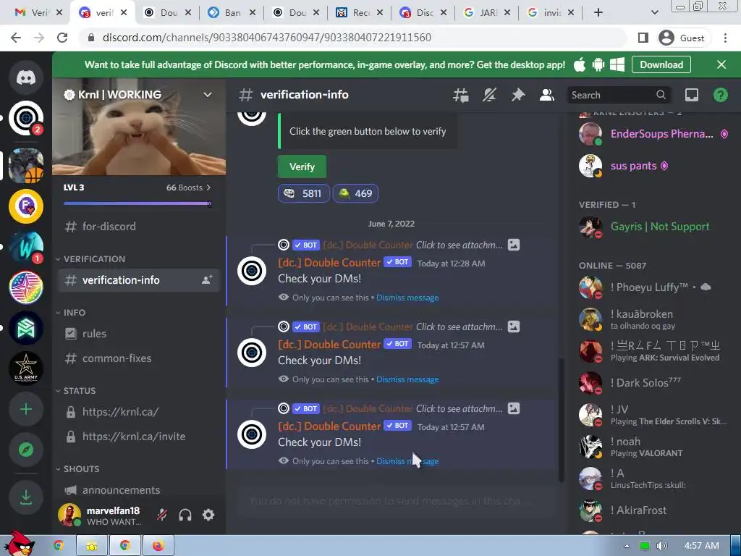The image size is (741, 556).
Task: Open Discord home direct messages icon
Action: (x=26, y=77)
